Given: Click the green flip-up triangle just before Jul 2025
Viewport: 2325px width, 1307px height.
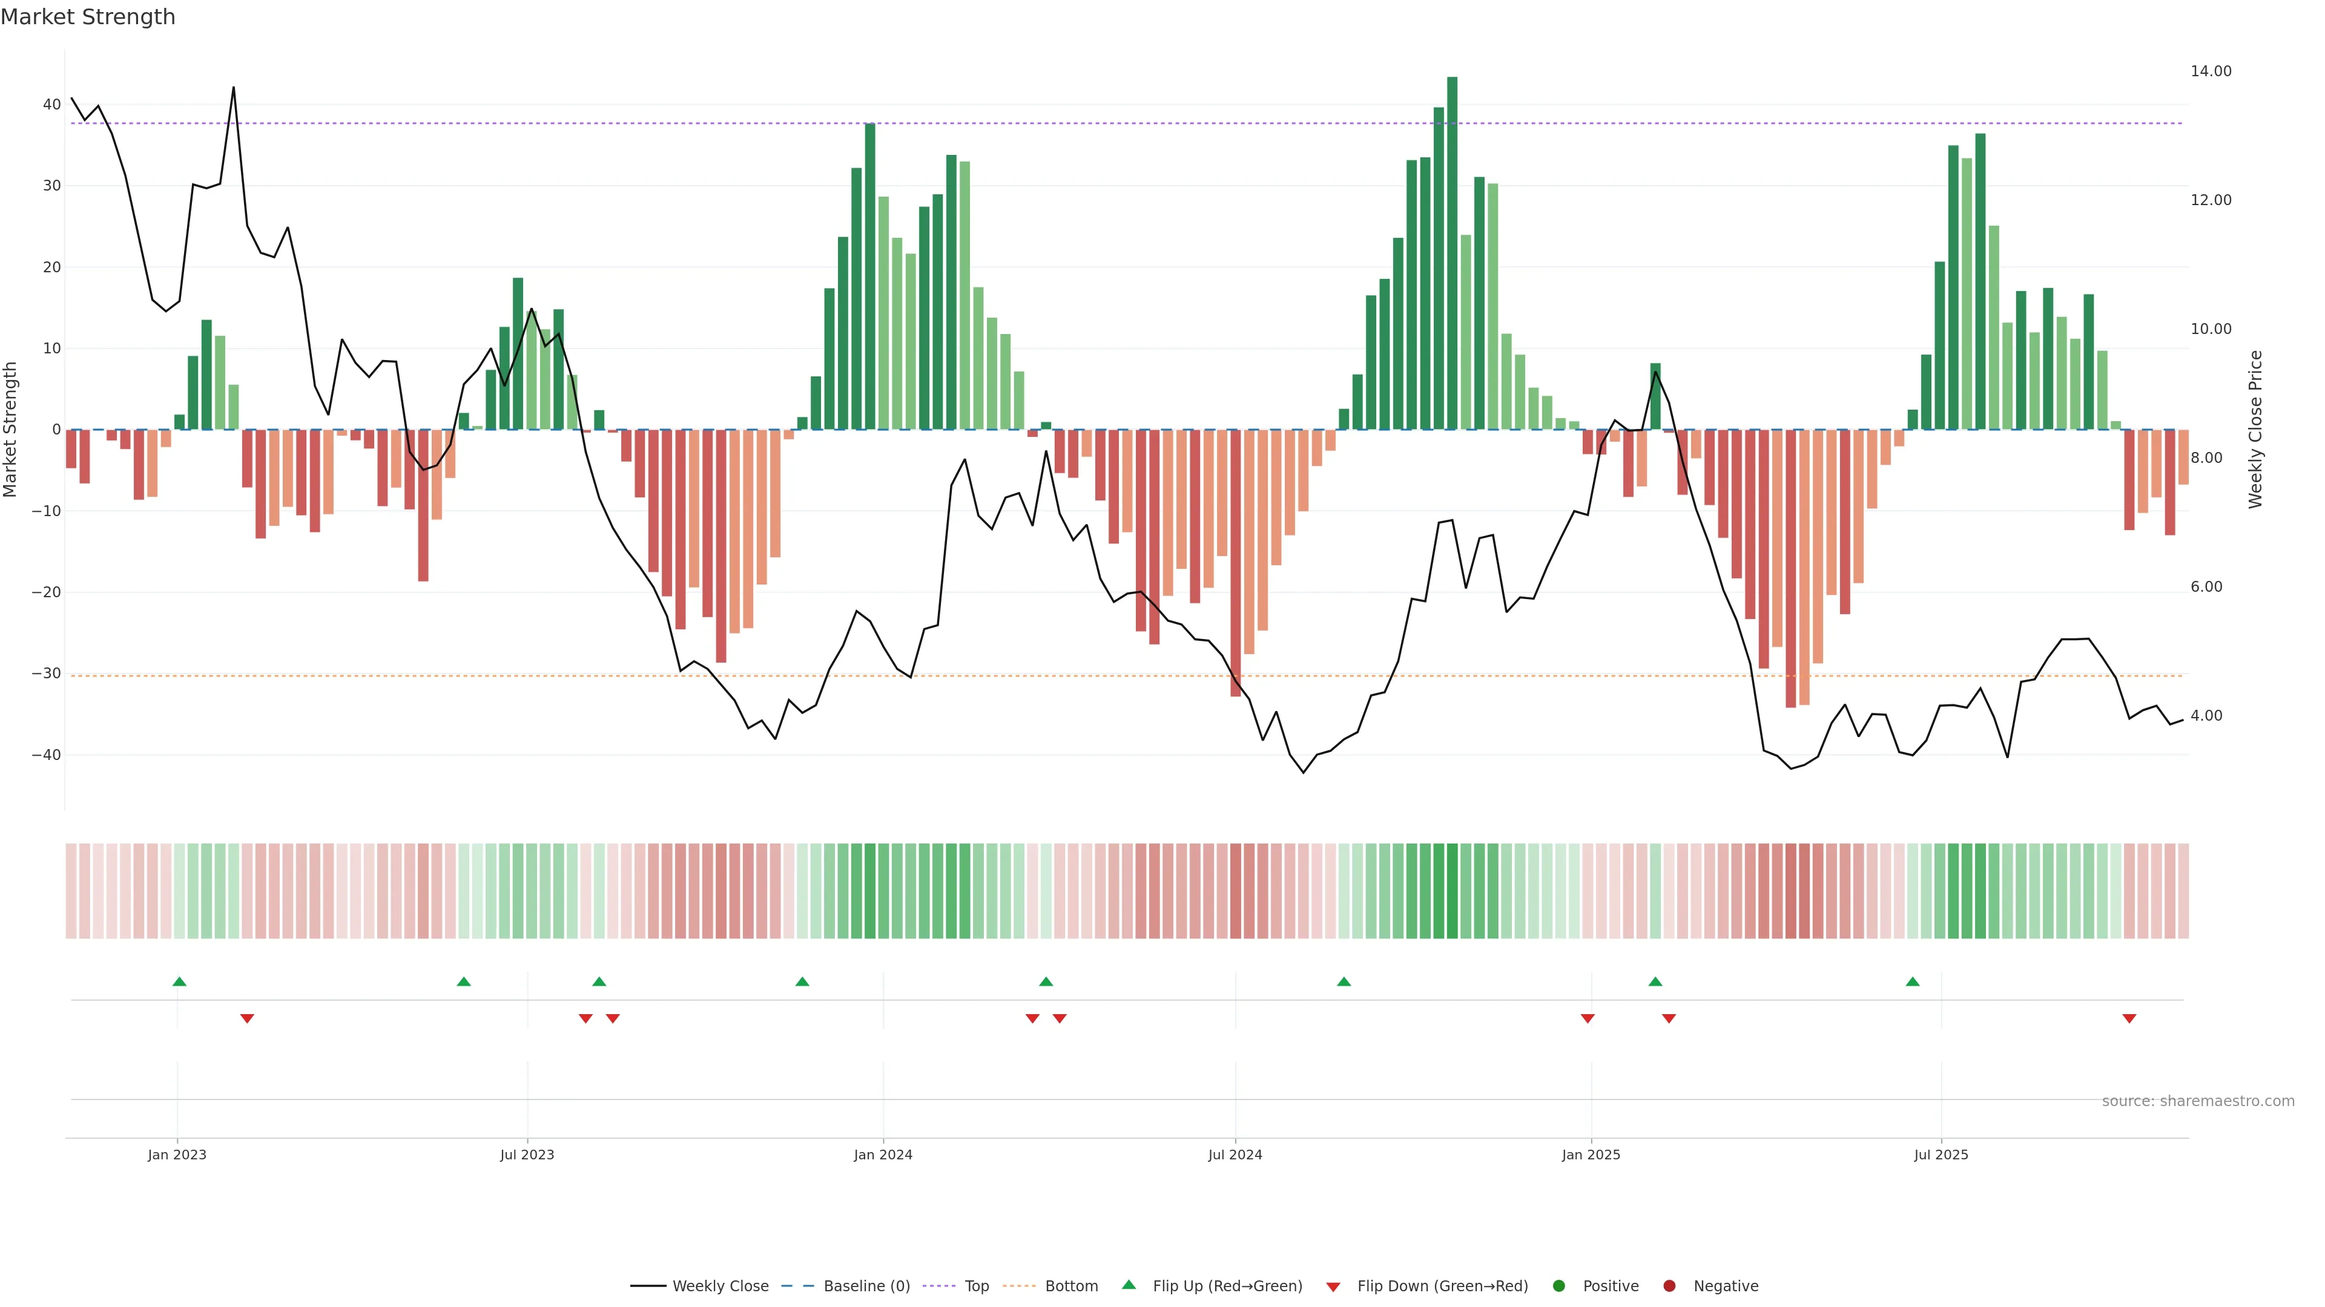Looking at the screenshot, I should [x=1913, y=981].
